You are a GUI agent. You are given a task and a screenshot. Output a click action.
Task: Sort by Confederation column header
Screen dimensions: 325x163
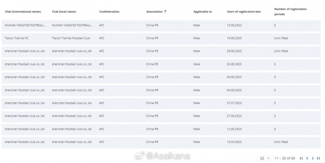[x=109, y=12]
